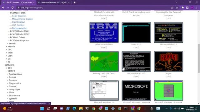Open the Microsoft Word 1.15 thumbnail
The image size is (200, 112).
coord(136,62)
